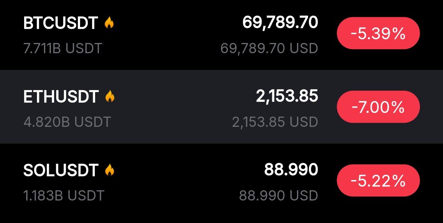The width and height of the screenshot is (443, 223).
Task: Open the BTCUSDT market row at top
Action: pyautogui.click(x=185, y=35)
